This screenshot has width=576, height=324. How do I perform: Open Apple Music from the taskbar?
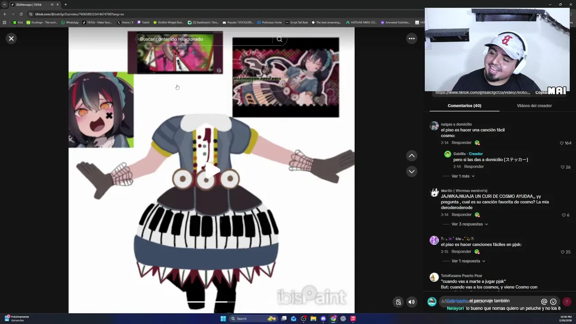tap(353, 319)
